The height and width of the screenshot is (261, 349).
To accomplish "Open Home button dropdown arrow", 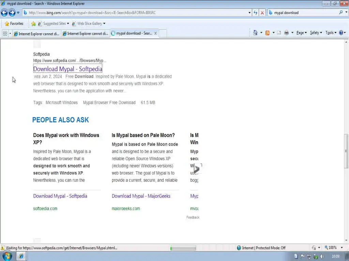I will (x=261, y=33).
